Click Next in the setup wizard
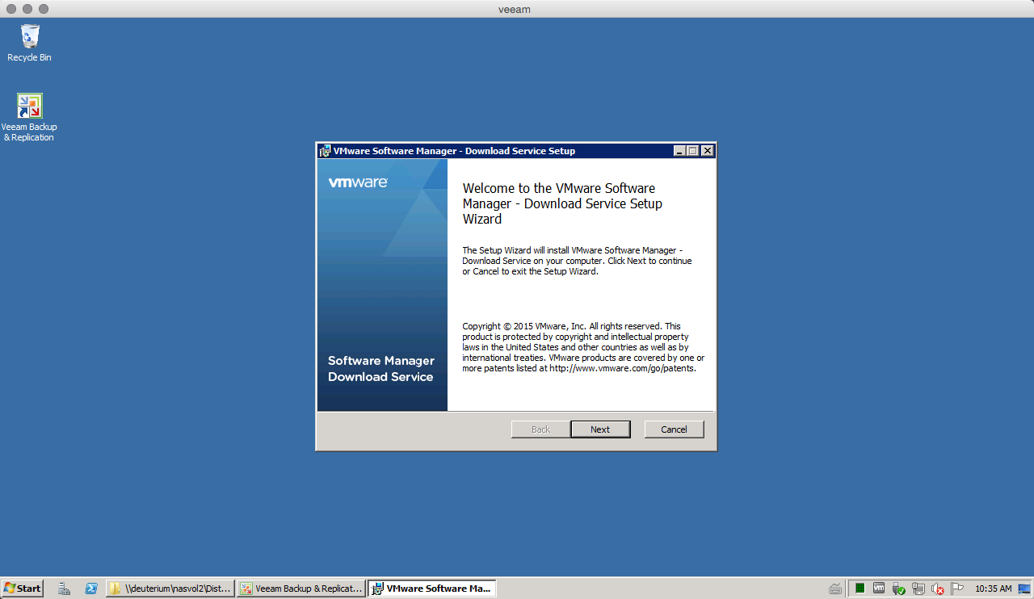The height and width of the screenshot is (599, 1034). coord(600,429)
